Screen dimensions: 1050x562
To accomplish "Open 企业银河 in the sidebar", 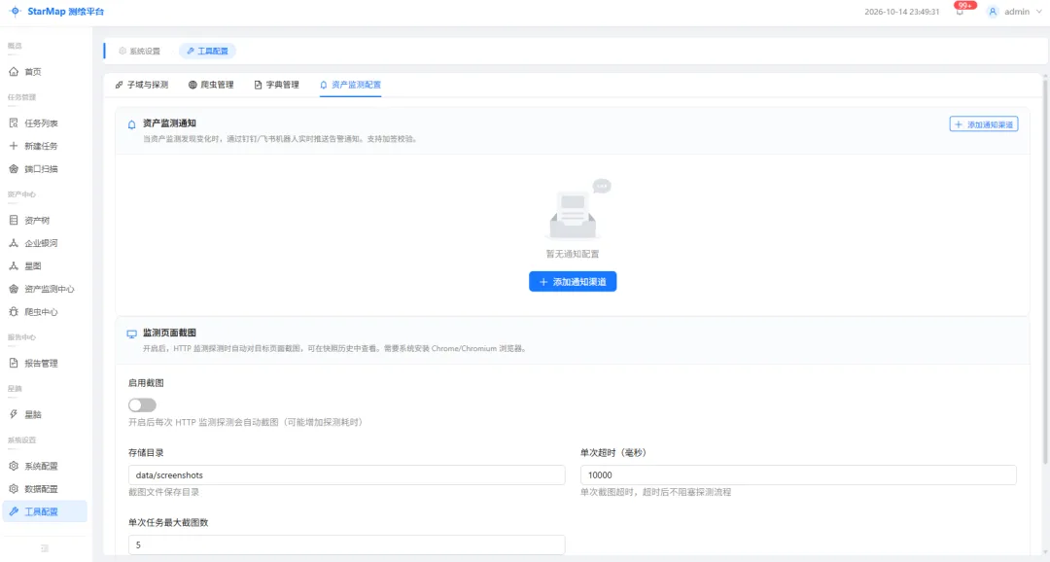I will pos(44,243).
